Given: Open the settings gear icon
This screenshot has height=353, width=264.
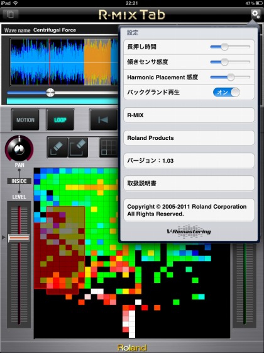Looking at the screenshot, I should (255, 14).
